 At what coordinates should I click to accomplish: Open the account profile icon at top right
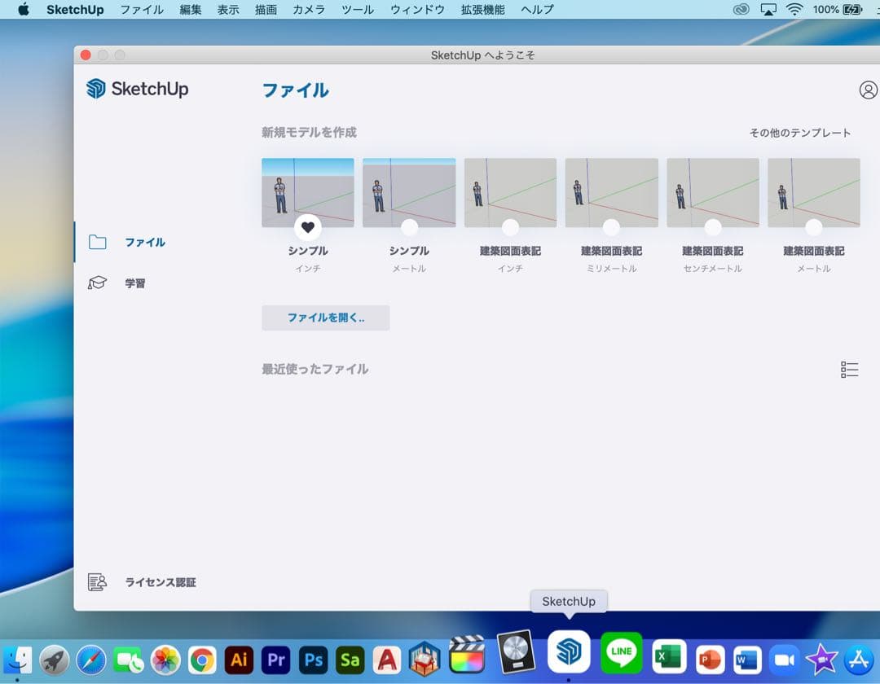point(868,90)
